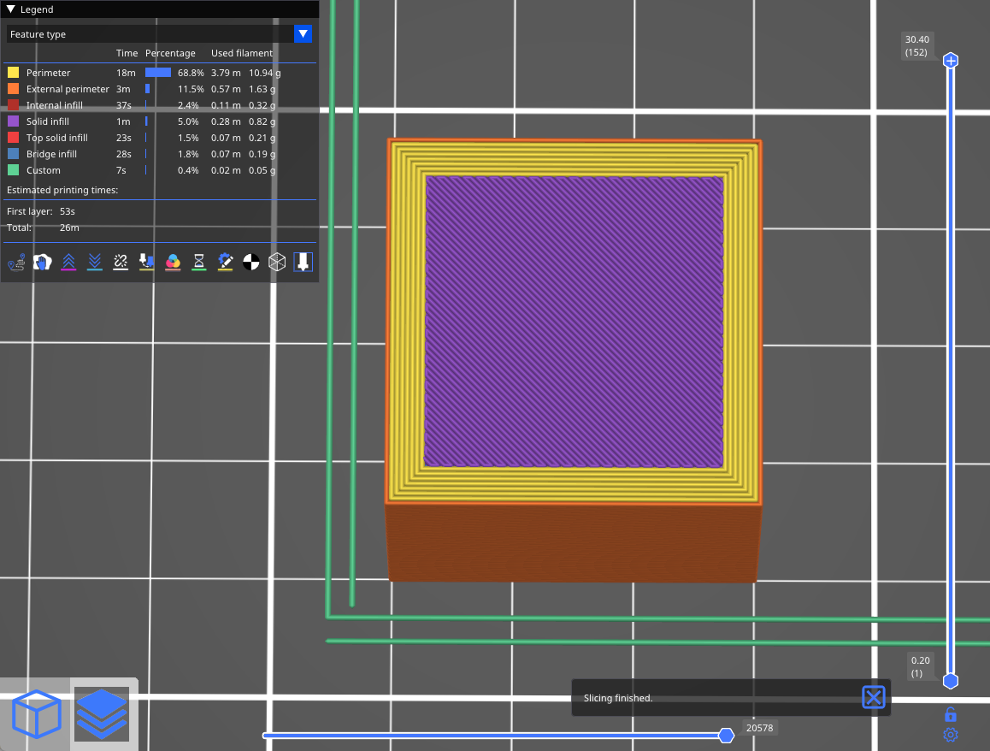This screenshot has height=751, width=990.
Task: Toggle the pause prints hourglass icon
Action: click(x=198, y=262)
